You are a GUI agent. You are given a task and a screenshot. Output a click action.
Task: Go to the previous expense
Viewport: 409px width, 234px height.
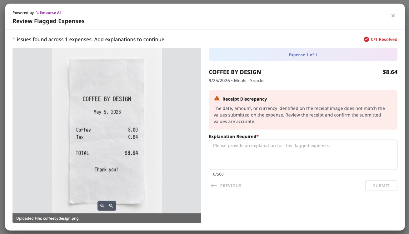(226, 186)
